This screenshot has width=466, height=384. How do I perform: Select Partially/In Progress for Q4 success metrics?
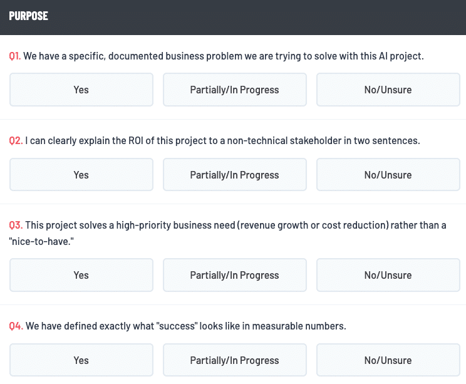click(234, 360)
